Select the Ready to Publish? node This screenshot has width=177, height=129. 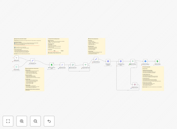[x=133, y=61]
